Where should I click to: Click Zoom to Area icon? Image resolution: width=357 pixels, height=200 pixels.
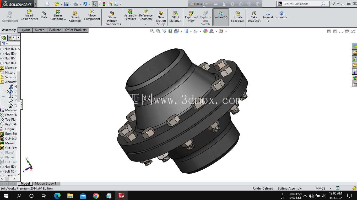pyautogui.click(x=158, y=31)
